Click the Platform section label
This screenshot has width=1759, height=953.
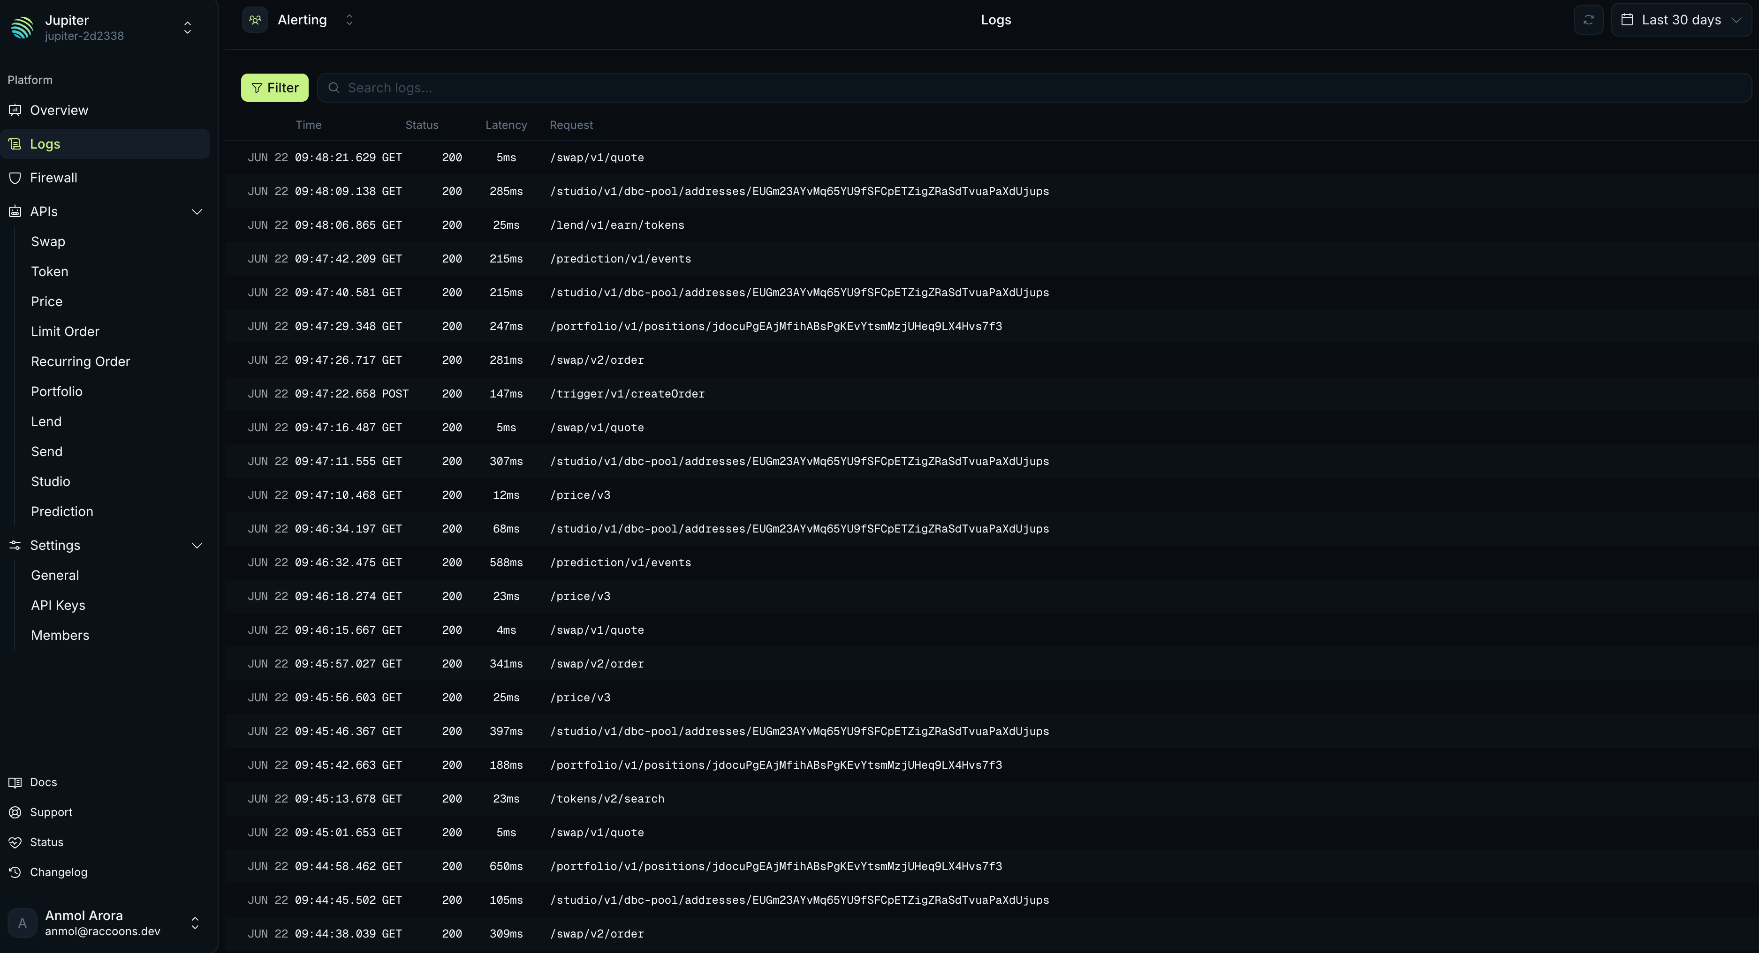click(30, 80)
